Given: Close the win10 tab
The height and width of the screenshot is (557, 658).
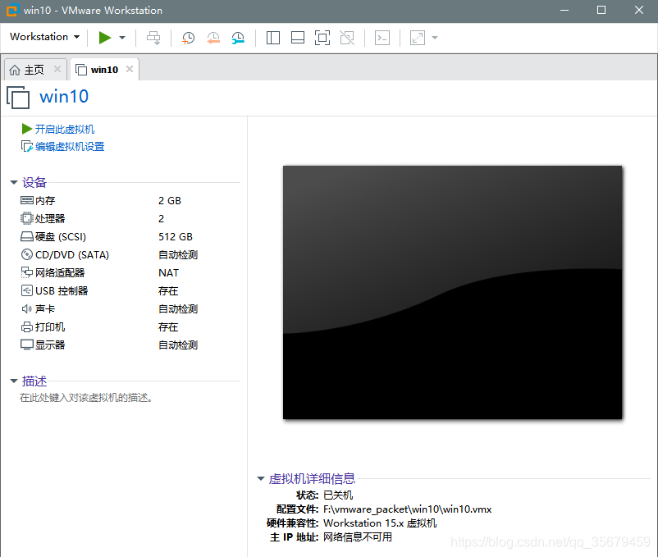Looking at the screenshot, I should (x=130, y=69).
